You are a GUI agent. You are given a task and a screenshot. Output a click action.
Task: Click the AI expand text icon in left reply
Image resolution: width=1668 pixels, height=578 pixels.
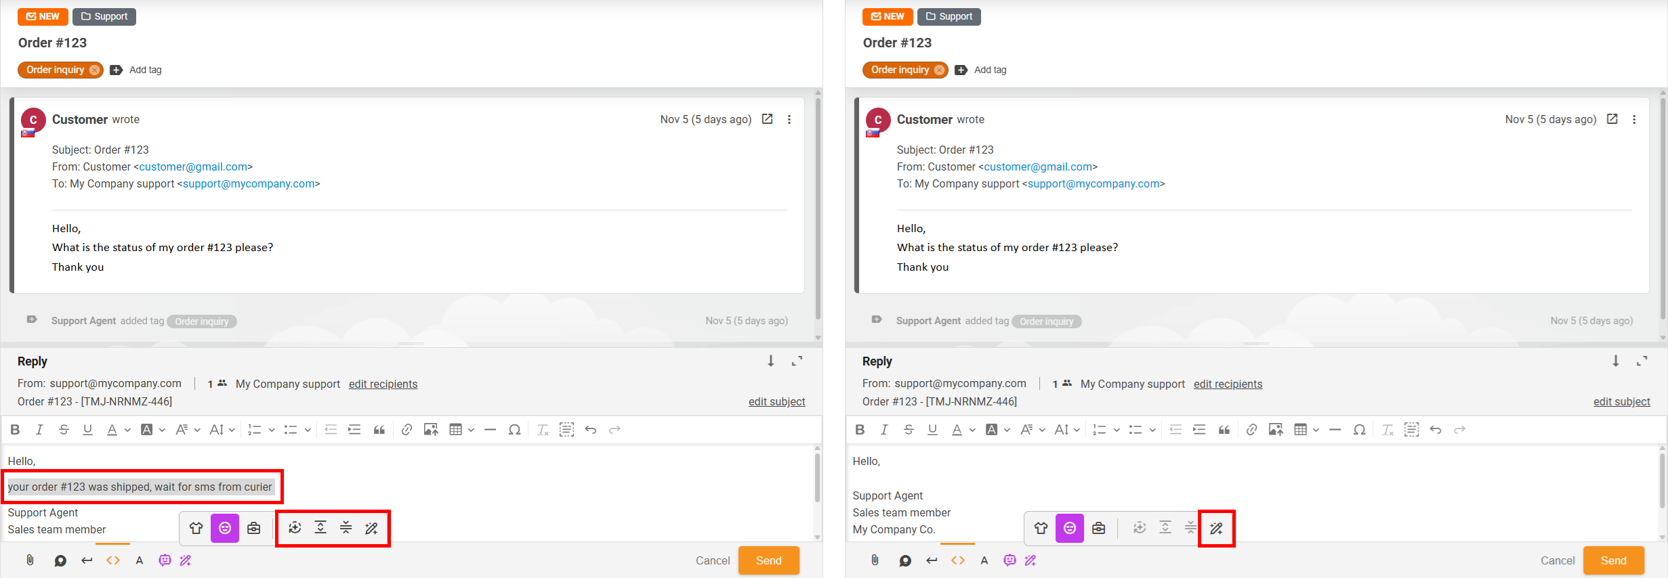tap(320, 528)
